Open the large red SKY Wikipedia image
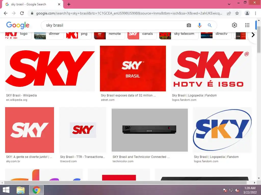 [x=50, y=69]
